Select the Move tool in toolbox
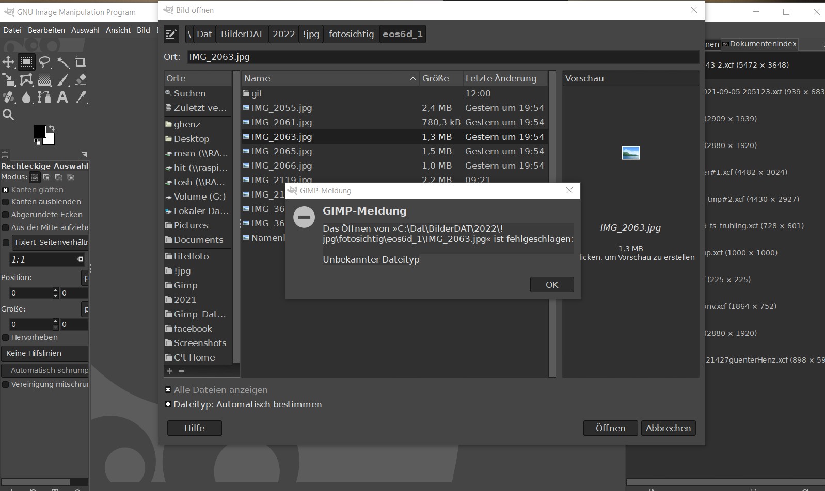The image size is (825, 491). pyautogui.click(x=8, y=62)
